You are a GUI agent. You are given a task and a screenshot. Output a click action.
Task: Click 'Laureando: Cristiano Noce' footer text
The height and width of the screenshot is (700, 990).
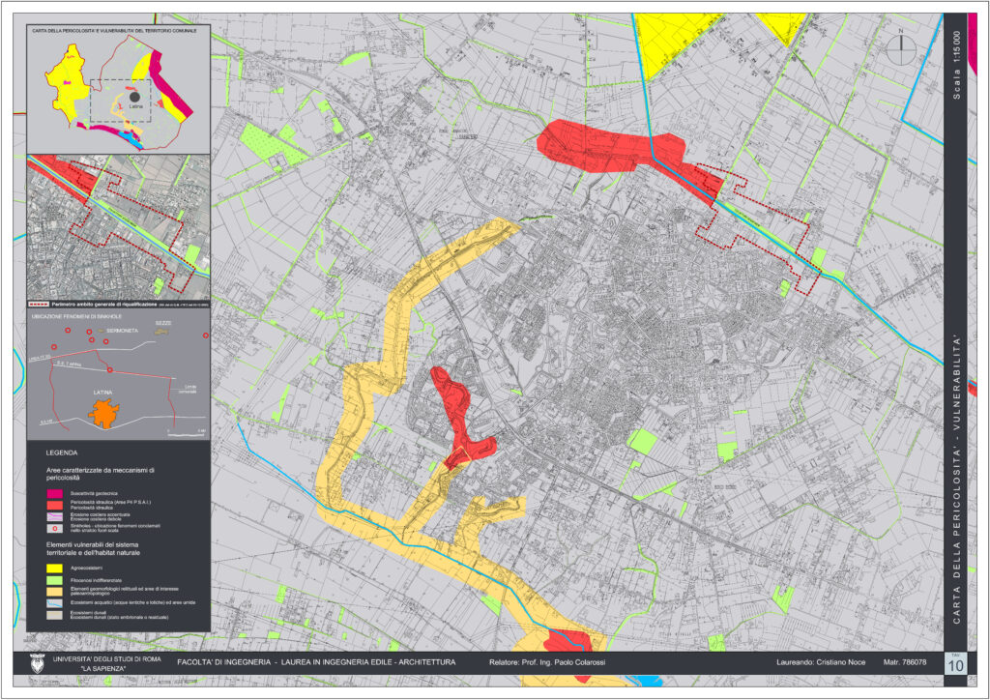(821, 662)
